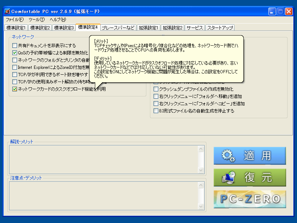
Task: Switch to the 標準設定3 tab
Action: pyautogui.click(x=64, y=28)
